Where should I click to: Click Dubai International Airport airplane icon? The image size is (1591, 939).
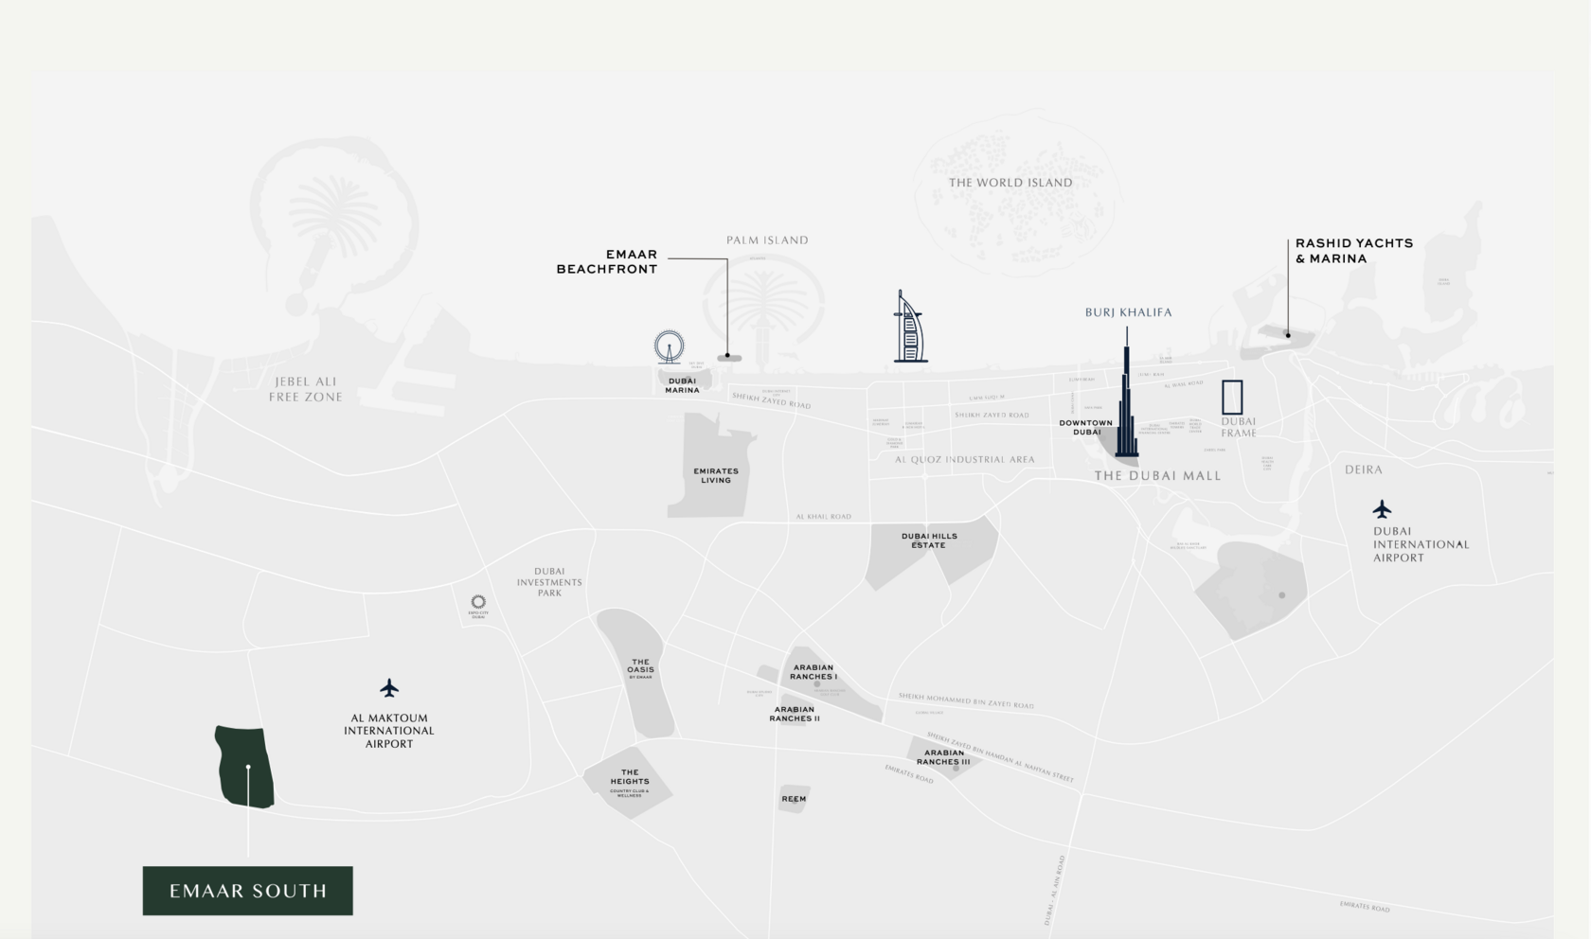pyautogui.click(x=1383, y=509)
